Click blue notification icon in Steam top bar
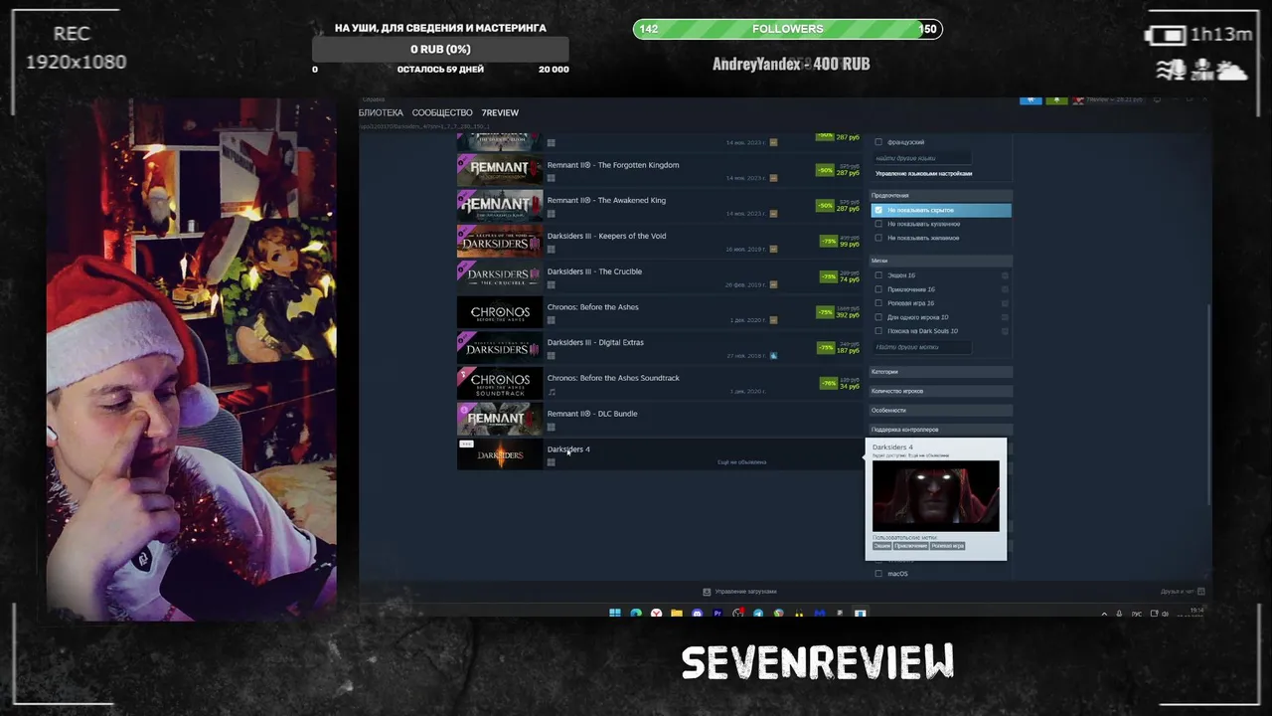Screen dimensions: 1272x716 pos(1031,99)
